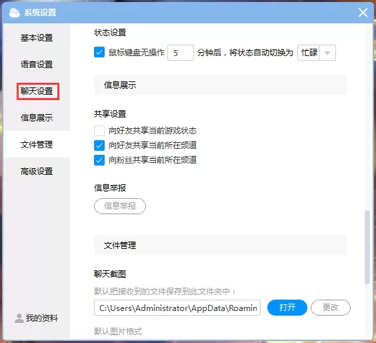
Task: Toggle 鼠标键盘无操作 auto-status checkbox
Action: (x=99, y=52)
